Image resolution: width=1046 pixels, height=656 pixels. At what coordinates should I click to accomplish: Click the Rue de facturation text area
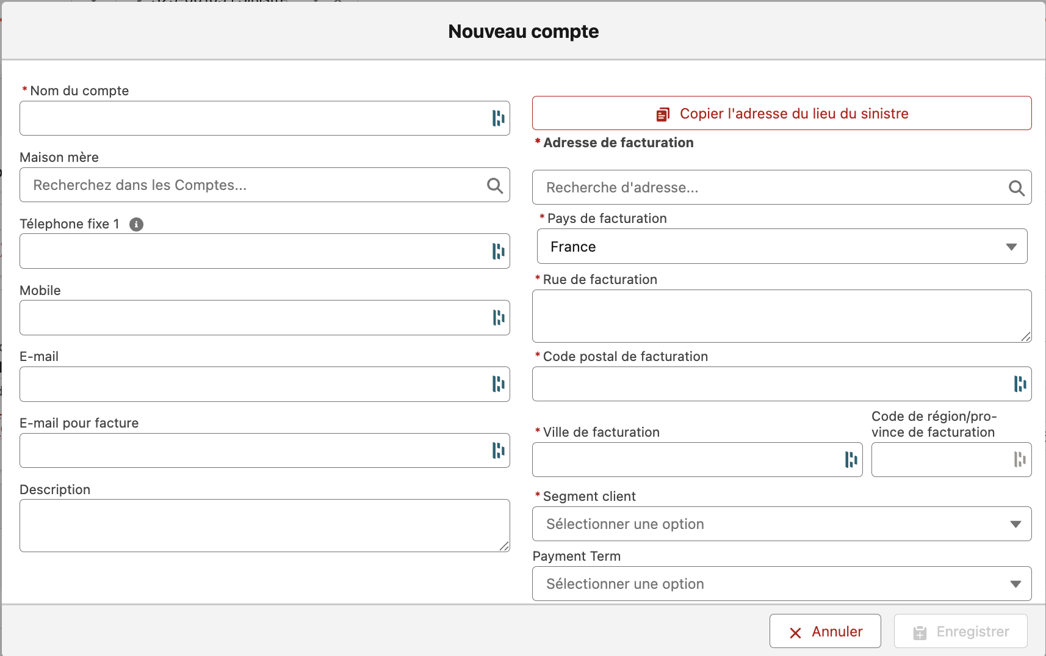[782, 316]
